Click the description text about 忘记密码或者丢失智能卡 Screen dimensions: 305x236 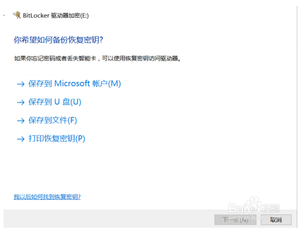98,58
